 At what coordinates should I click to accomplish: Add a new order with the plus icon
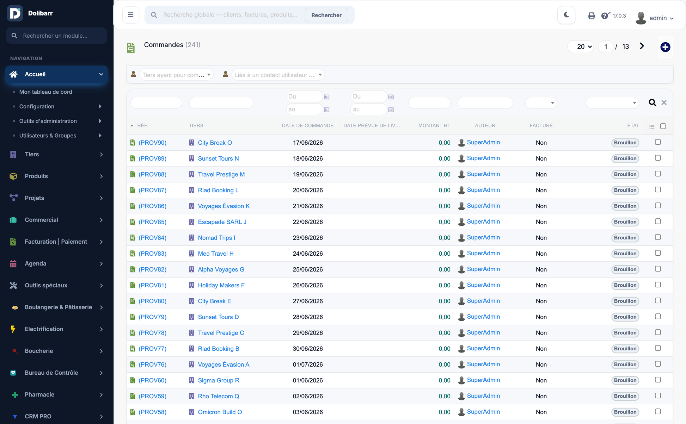pos(665,47)
